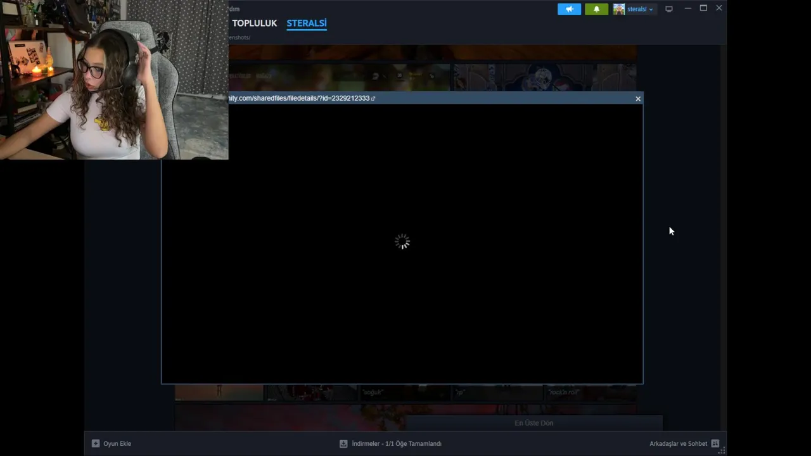Open the steralsi profile avatar
811x456 pixels.
pyautogui.click(x=618, y=9)
